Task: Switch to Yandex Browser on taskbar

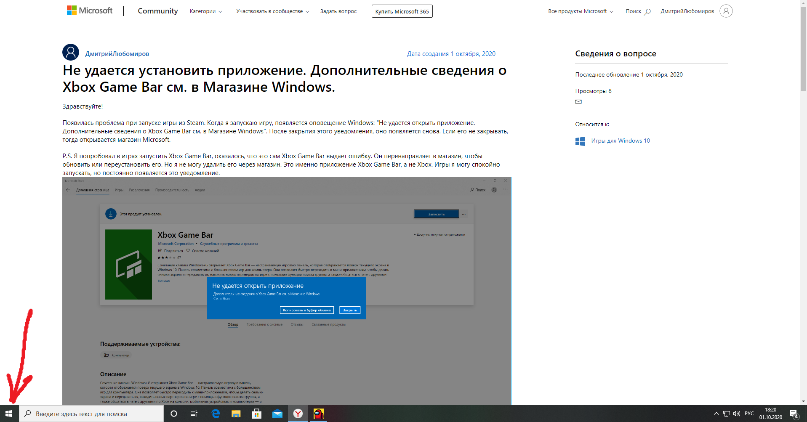Action: click(298, 414)
